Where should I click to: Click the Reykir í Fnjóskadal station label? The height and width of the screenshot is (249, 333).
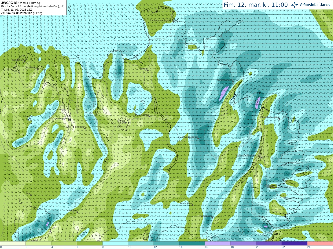74,127
